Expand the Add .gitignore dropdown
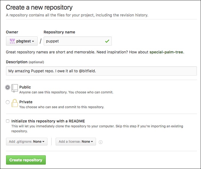 (x=26, y=142)
